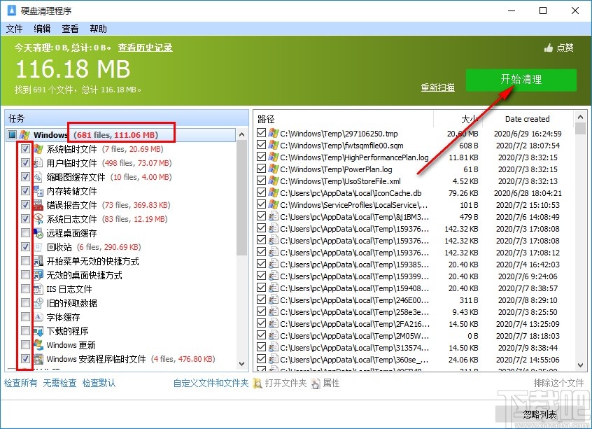Viewport: 592px width, 429px height.
Task: Click the 排除这个文件 option
Action: tap(559, 384)
